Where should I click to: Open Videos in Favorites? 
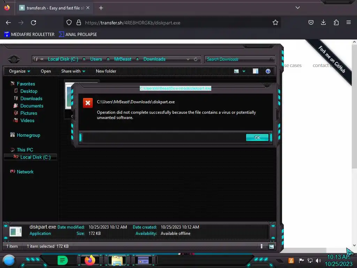click(27, 120)
